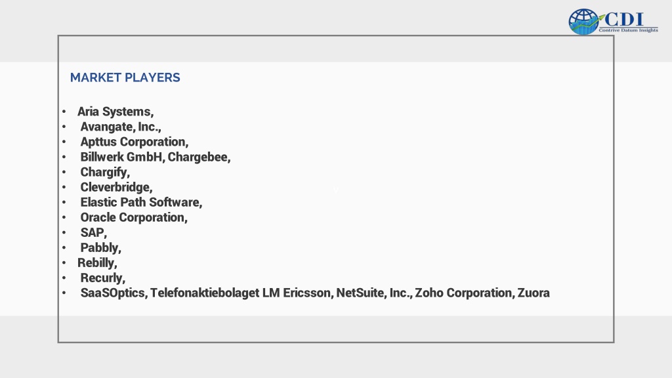
Task: Select the Pabbly entry
Action: point(100,247)
